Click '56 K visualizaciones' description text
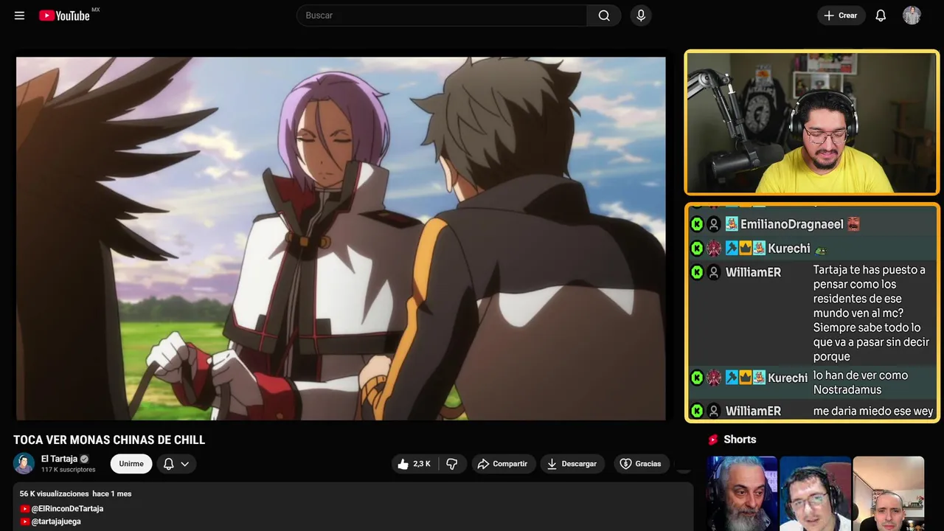 54,493
